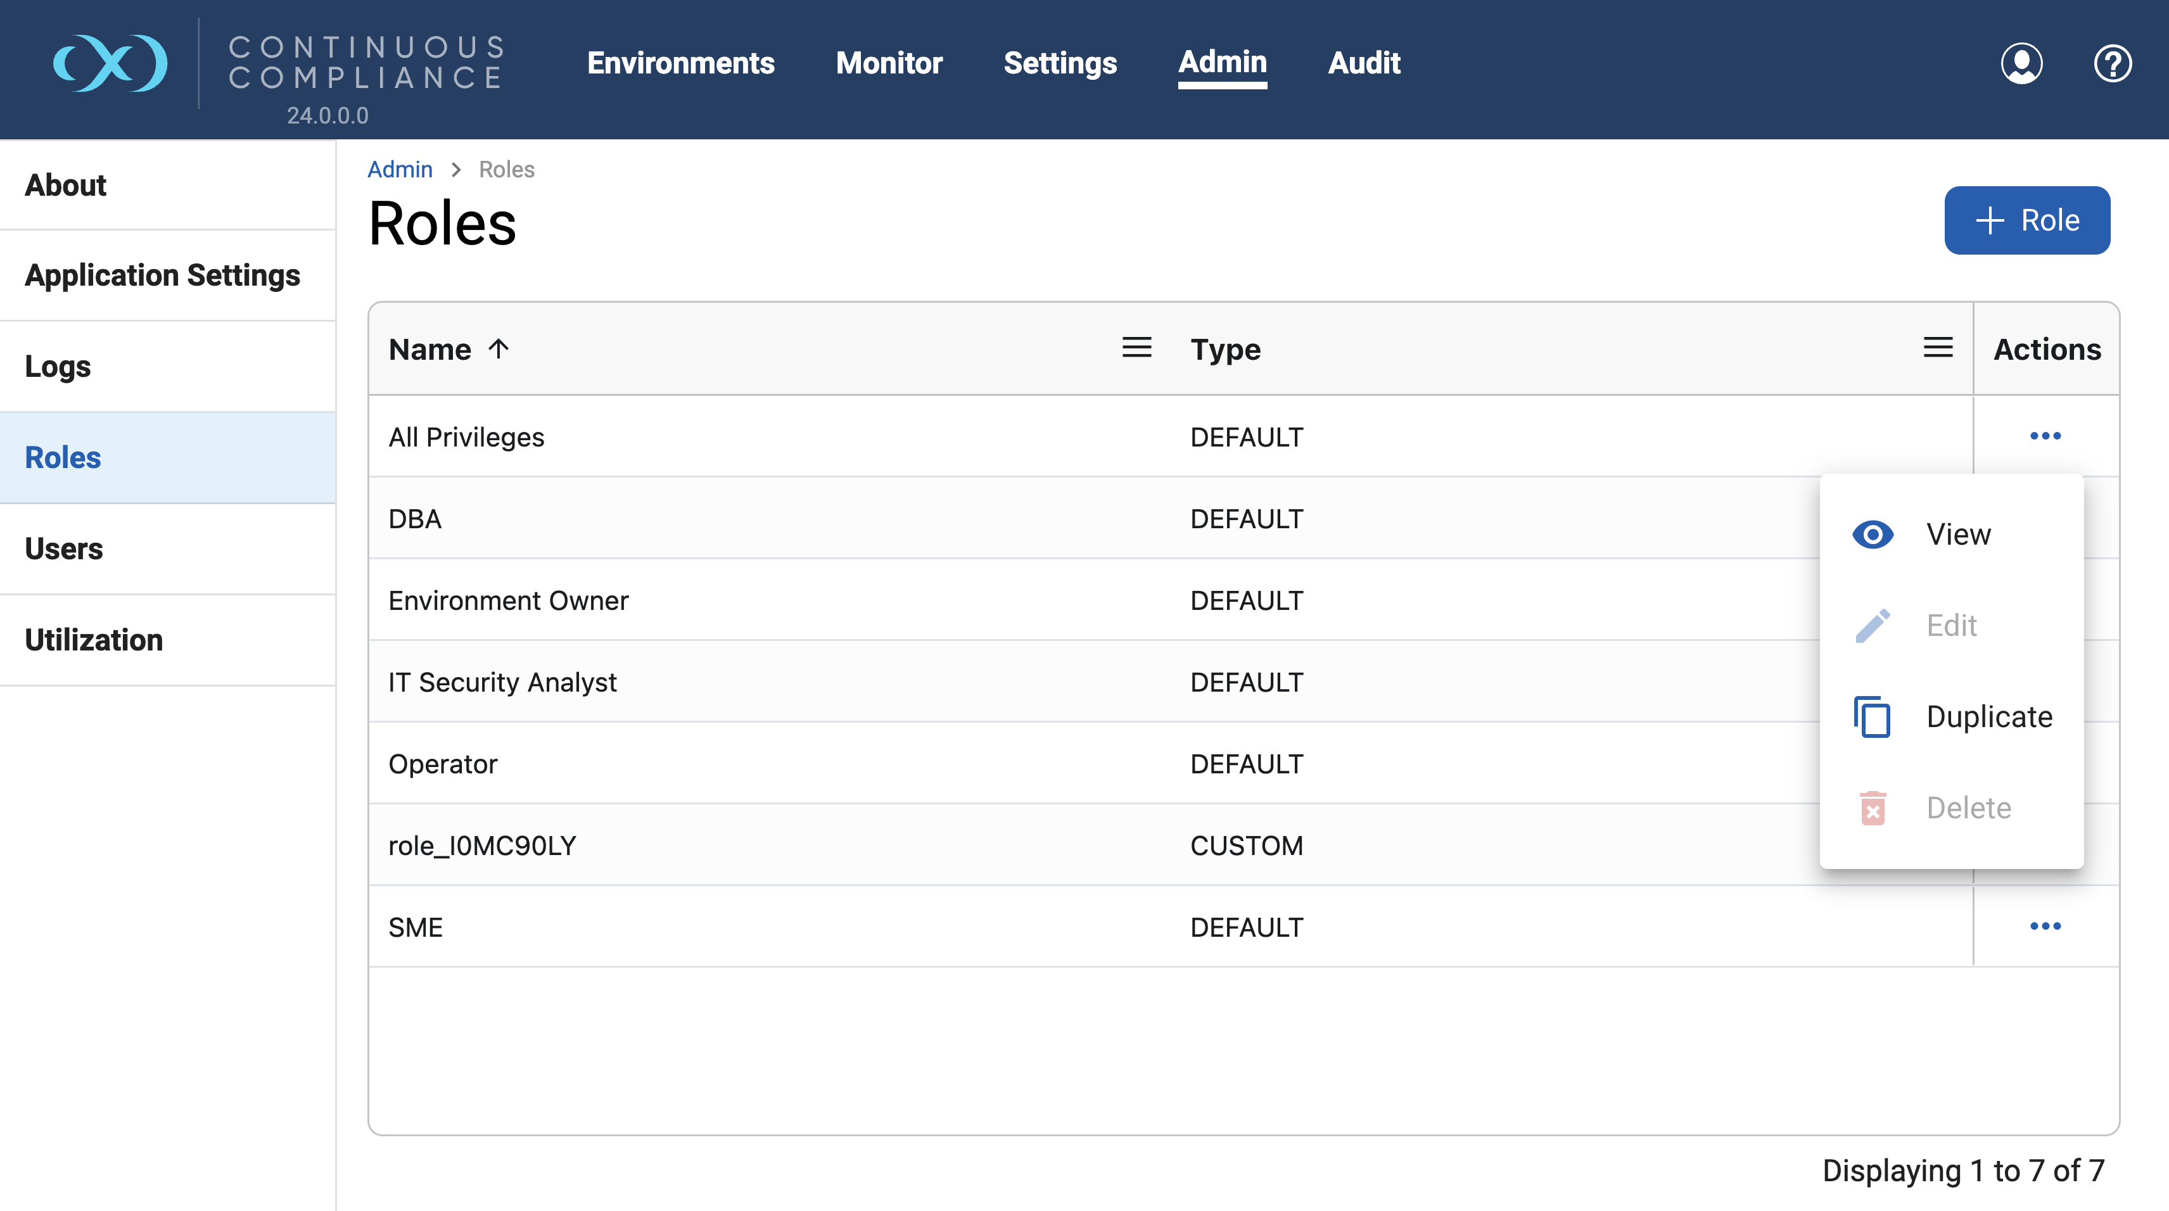Go to the Environments tab
This screenshot has height=1211, width=2169.
pyautogui.click(x=680, y=63)
